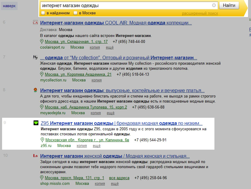Click Москва region beside z95.ru
This screenshot has height=189, width=251.
pos(64,146)
